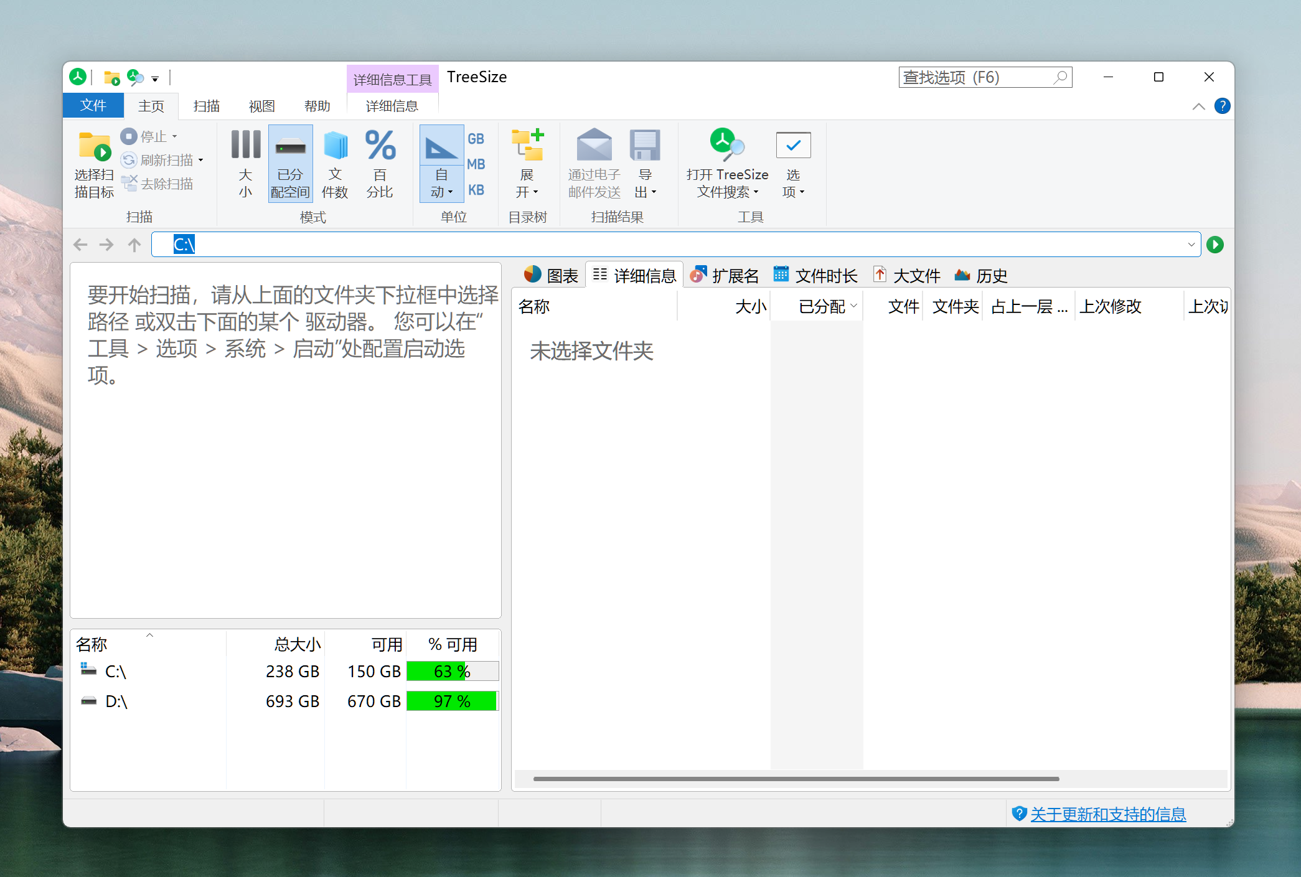The height and width of the screenshot is (877, 1301).
Task: Sort details by Allocated column
Action: pyautogui.click(x=817, y=306)
